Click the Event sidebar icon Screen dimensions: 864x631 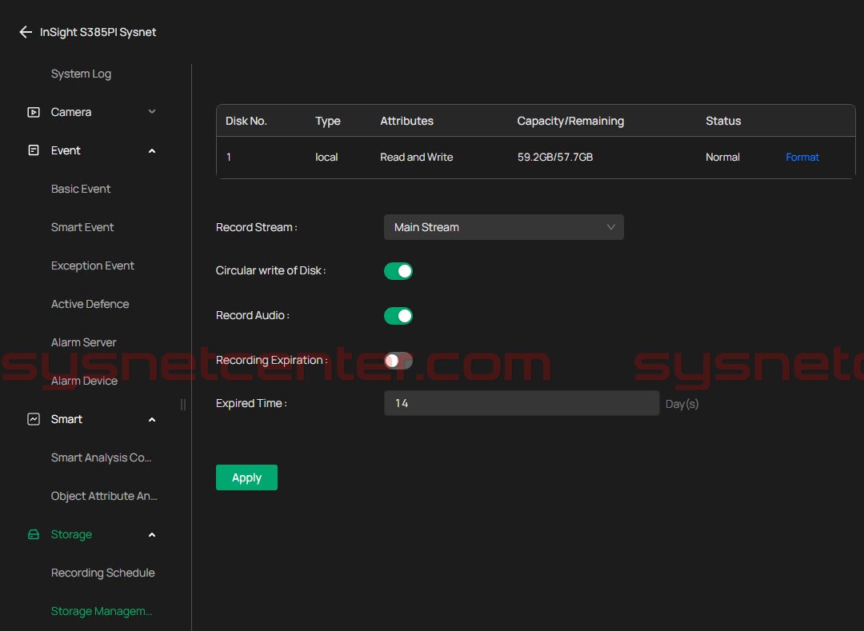tap(34, 151)
